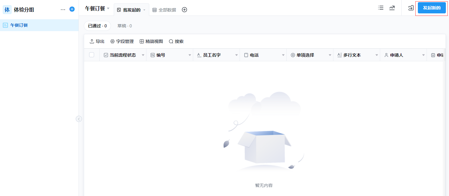The image size is (449, 196).
Task: 点击侧边栏添加分组的加号图标
Action: coord(72,9)
